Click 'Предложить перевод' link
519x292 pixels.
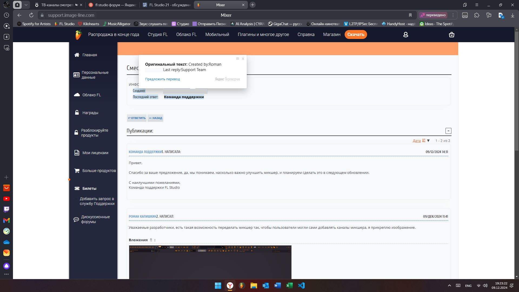pos(162,79)
